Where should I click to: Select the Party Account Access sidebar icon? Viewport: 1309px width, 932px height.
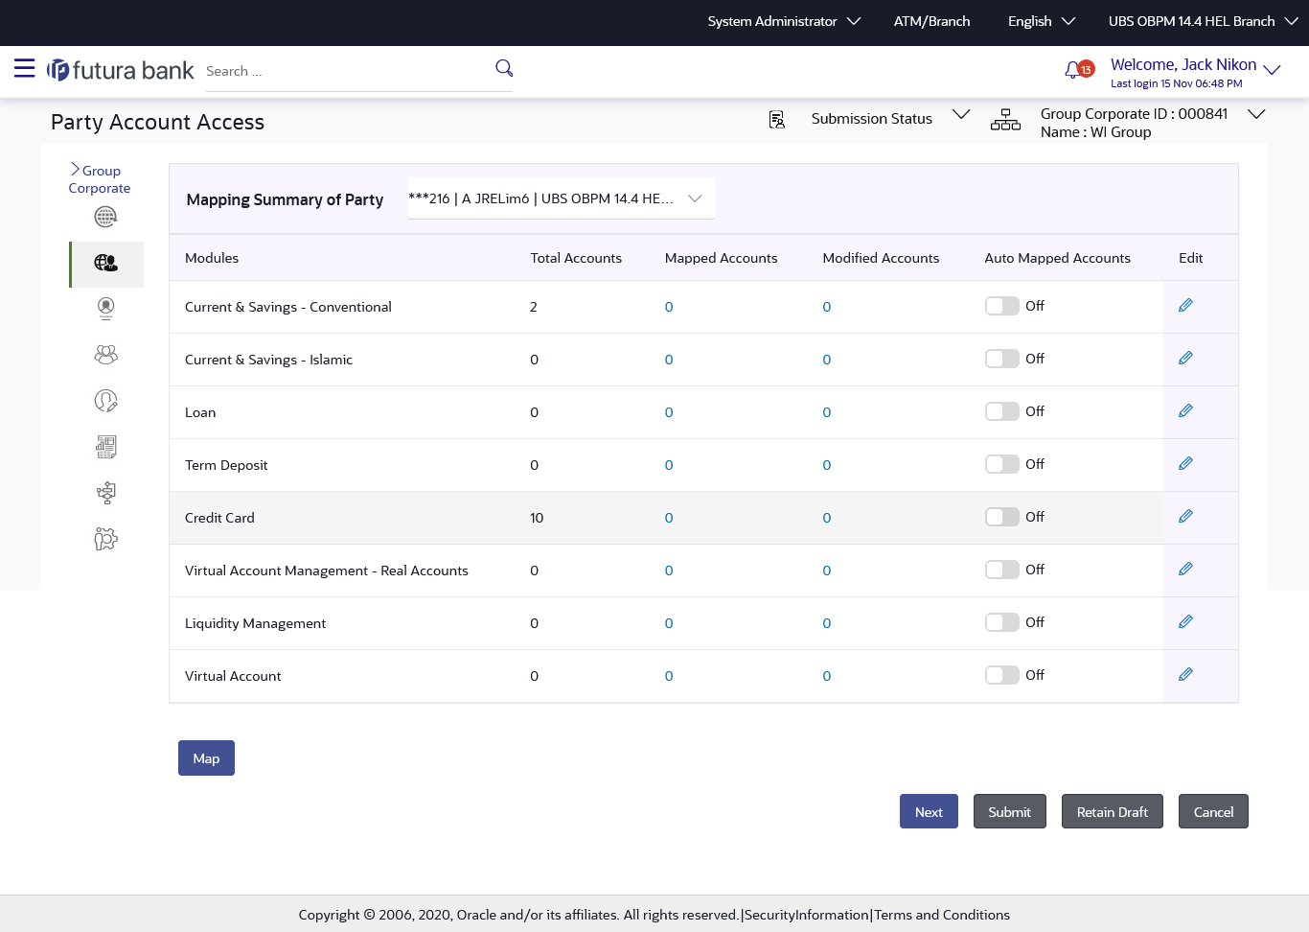point(106,264)
